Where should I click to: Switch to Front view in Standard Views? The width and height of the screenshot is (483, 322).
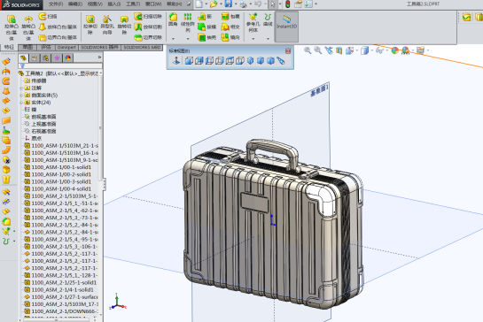click(x=189, y=60)
